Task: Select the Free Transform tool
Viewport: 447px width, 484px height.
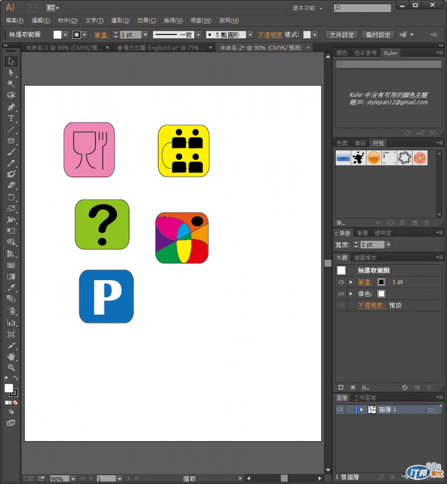Action: [11, 231]
